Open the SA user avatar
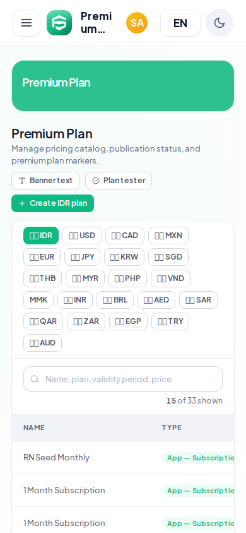The width and height of the screenshot is (246, 533). tap(137, 23)
